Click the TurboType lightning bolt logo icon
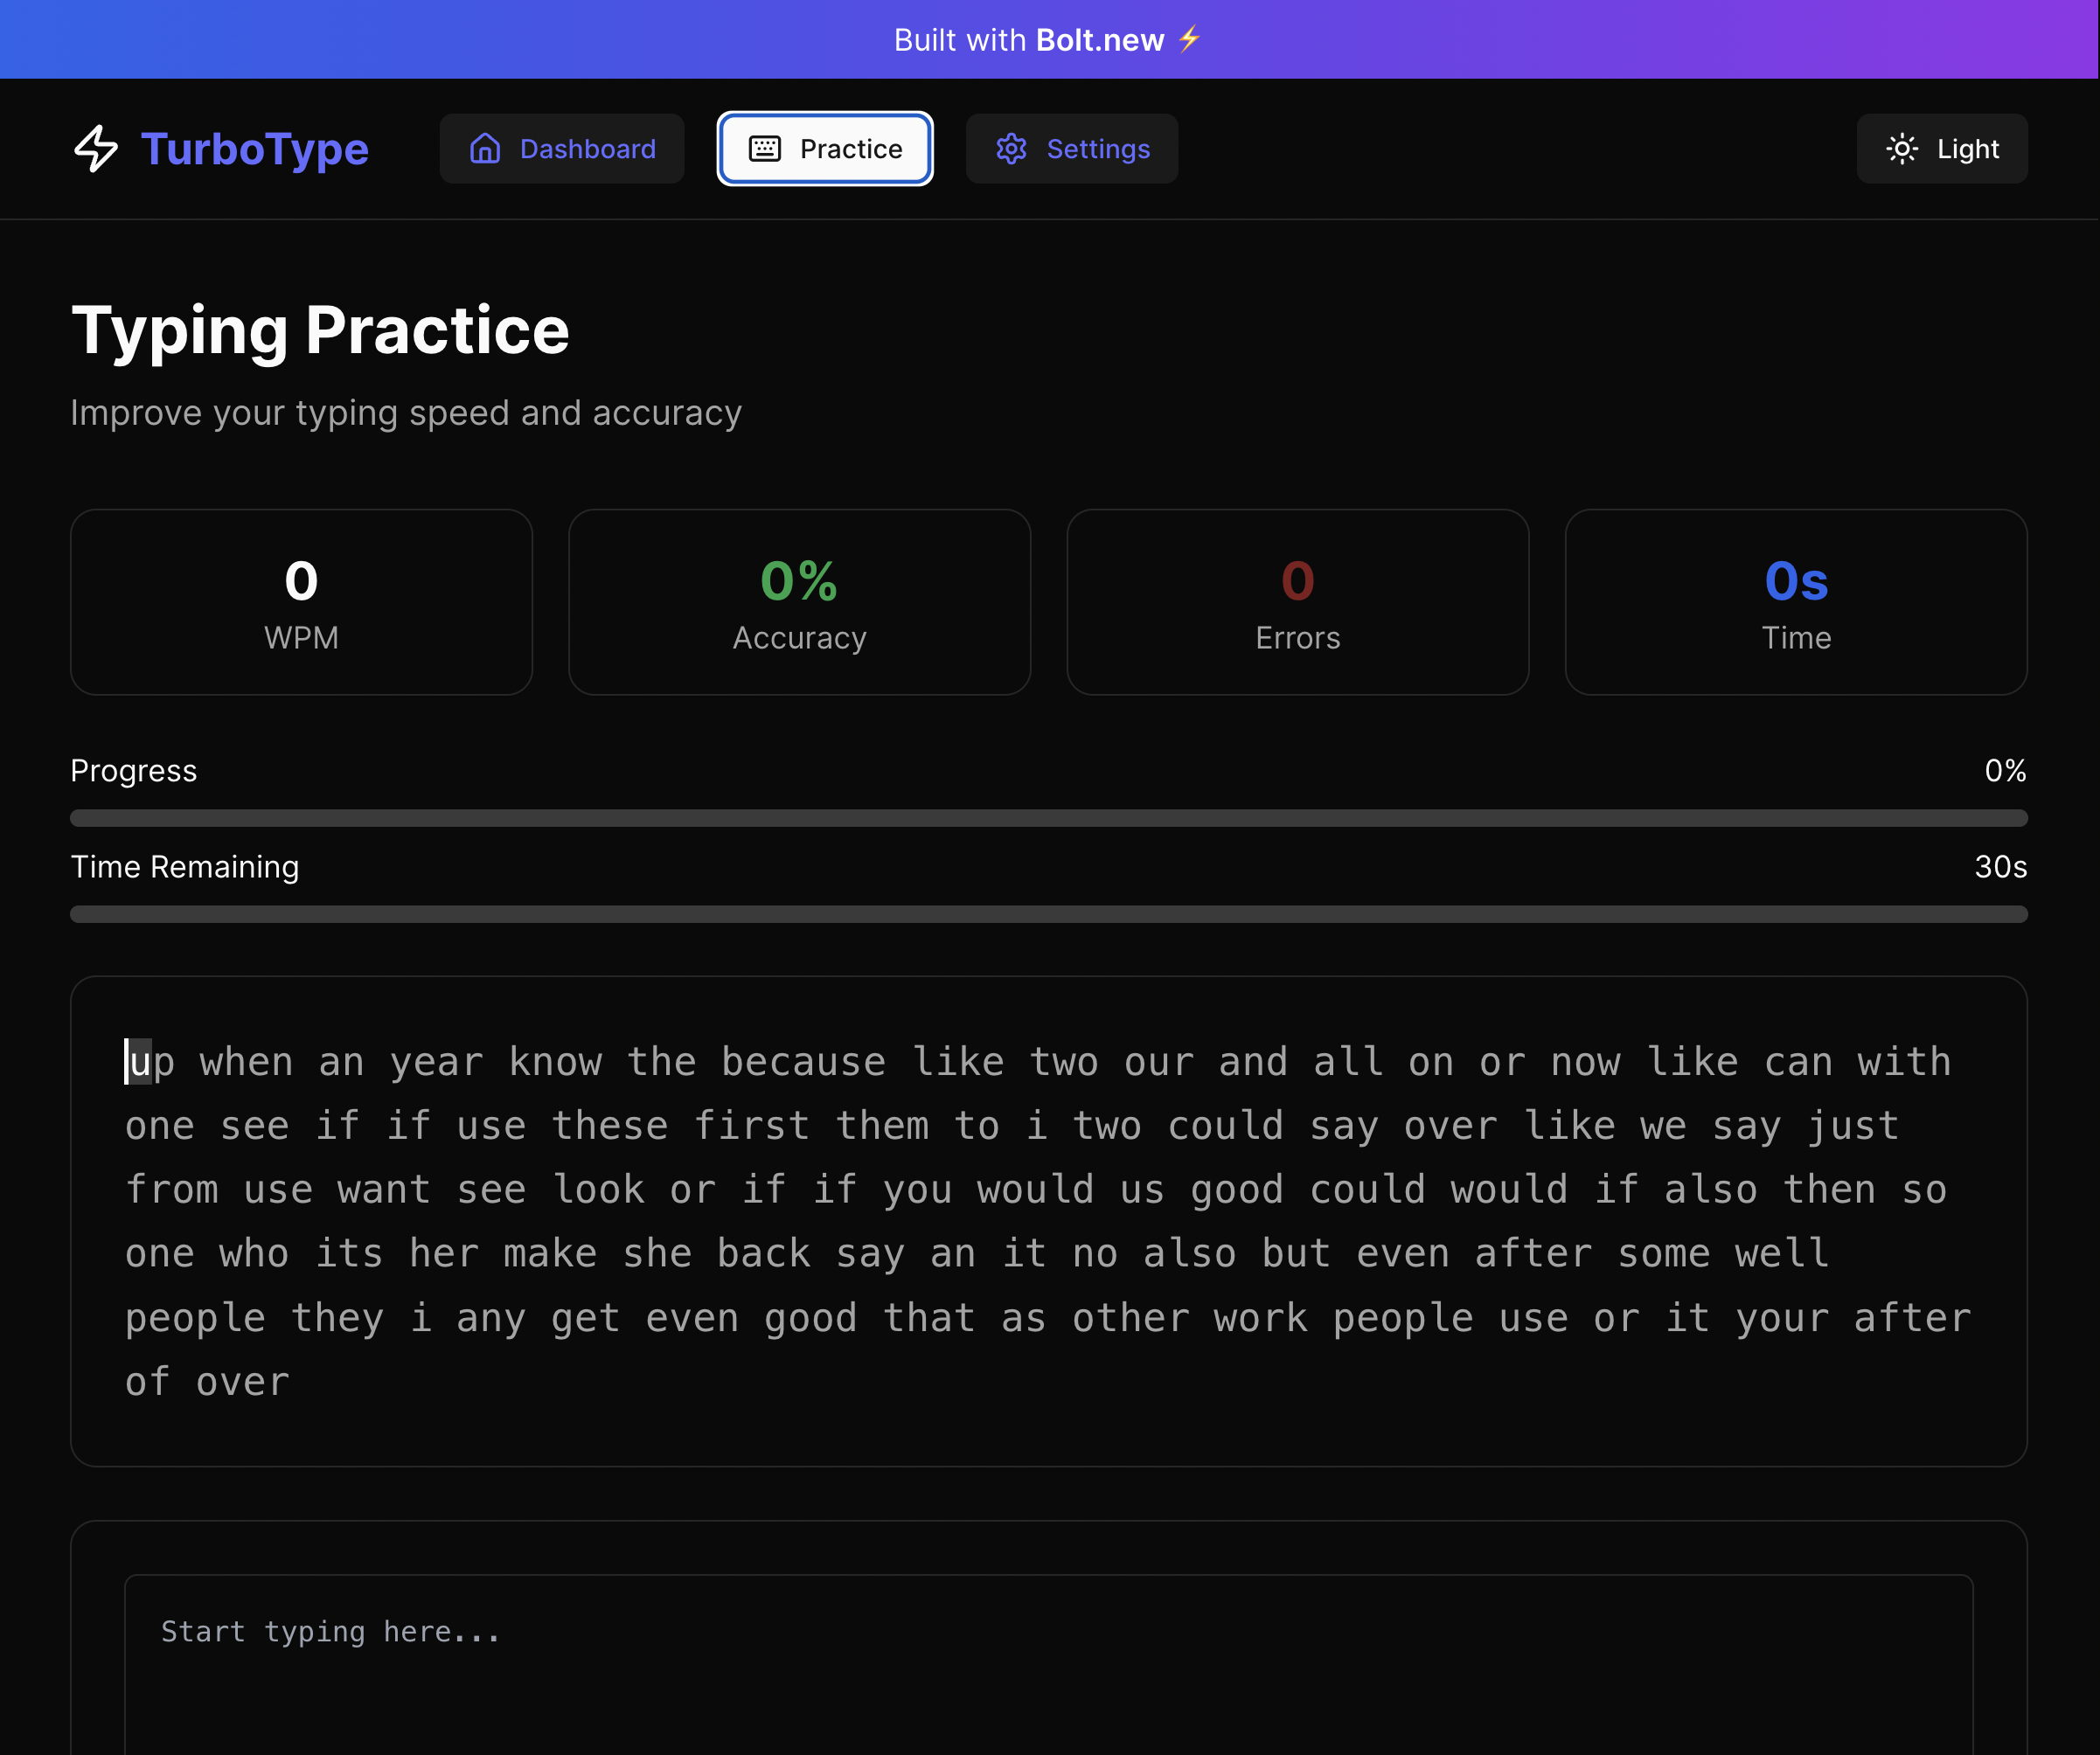The height and width of the screenshot is (1755, 2100). point(96,148)
